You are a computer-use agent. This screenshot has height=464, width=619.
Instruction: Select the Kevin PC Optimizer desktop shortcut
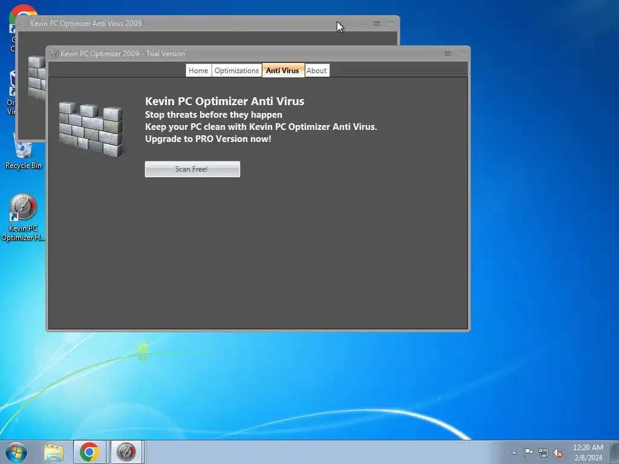[24, 217]
